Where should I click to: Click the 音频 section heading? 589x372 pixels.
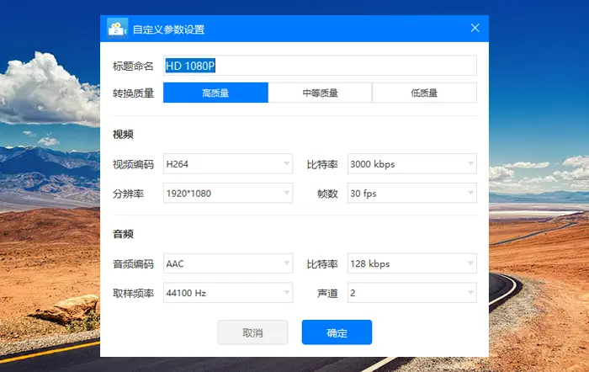pos(123,234)
